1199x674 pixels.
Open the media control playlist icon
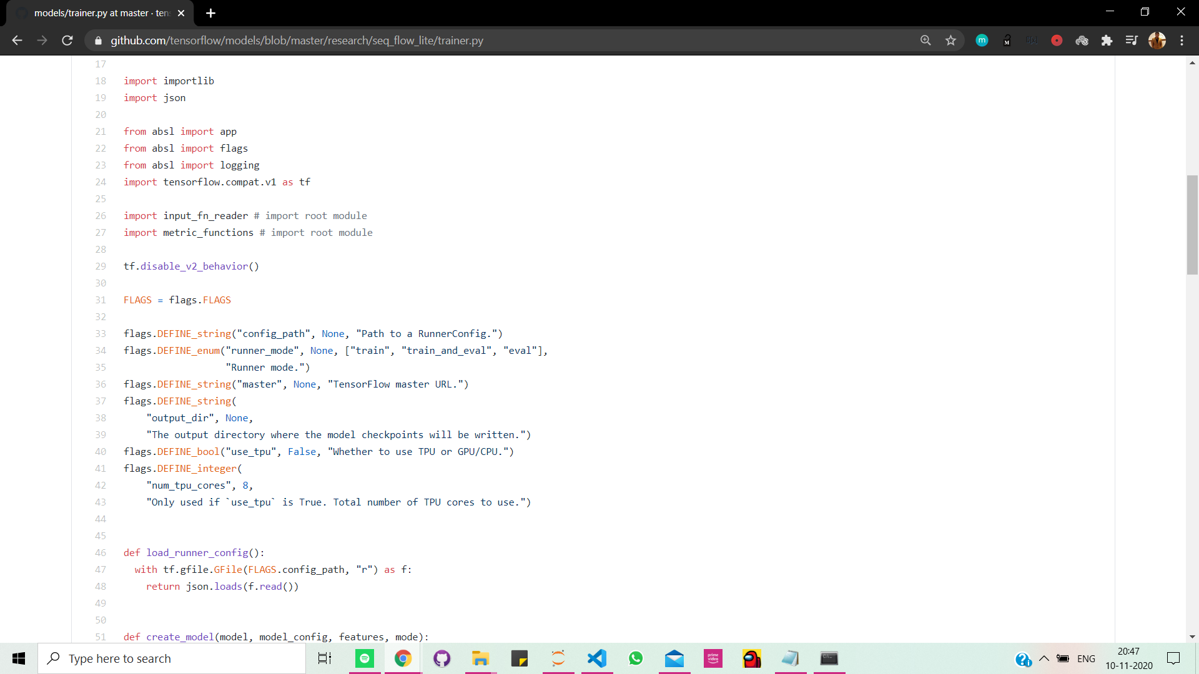1132,41
